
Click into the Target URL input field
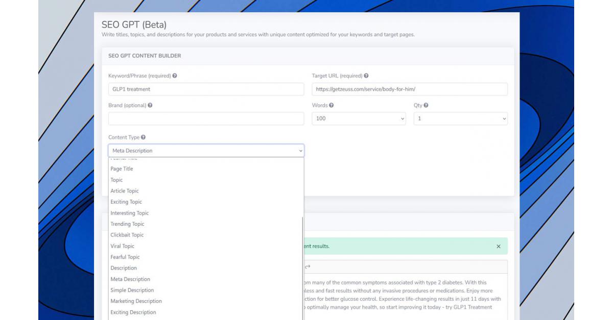pos(409,89)
